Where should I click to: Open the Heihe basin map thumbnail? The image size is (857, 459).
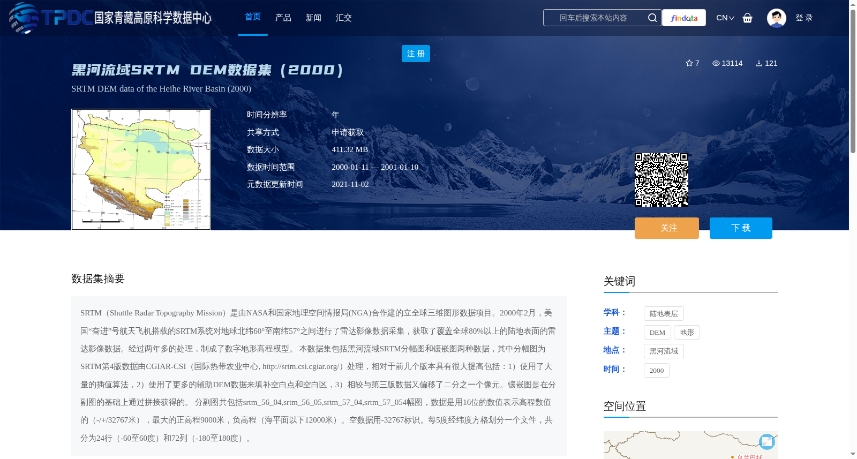pyautogui.click(x=141, y=169)
